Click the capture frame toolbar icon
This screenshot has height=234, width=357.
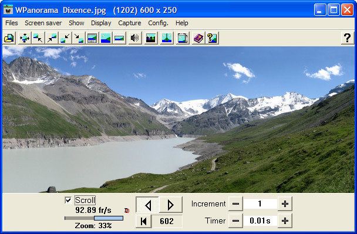coord(183,38)
